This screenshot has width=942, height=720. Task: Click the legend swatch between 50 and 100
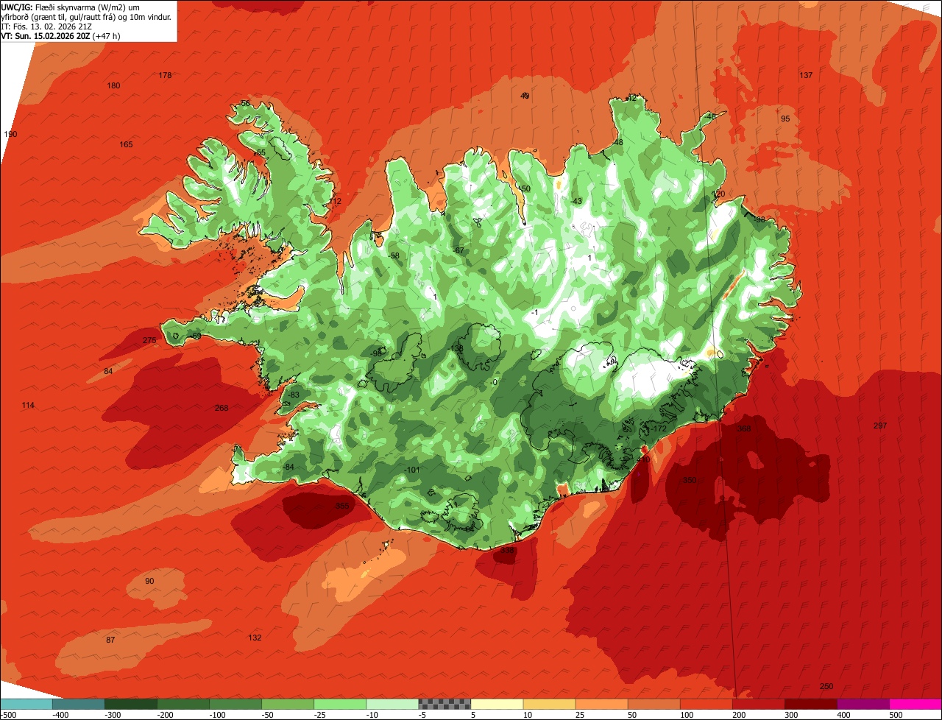(654, 704)
